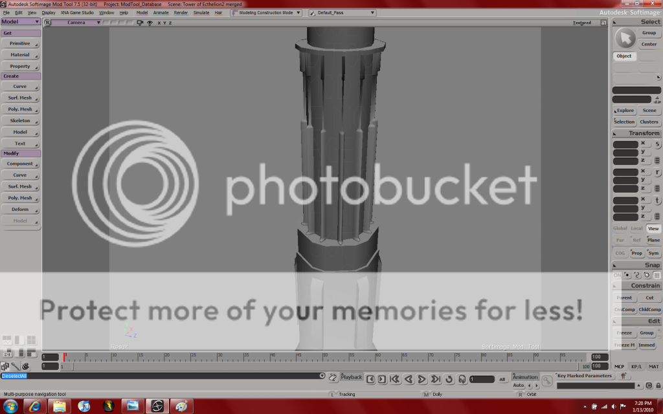Open the Default_Pass dropdown

(x=342, y=13)
